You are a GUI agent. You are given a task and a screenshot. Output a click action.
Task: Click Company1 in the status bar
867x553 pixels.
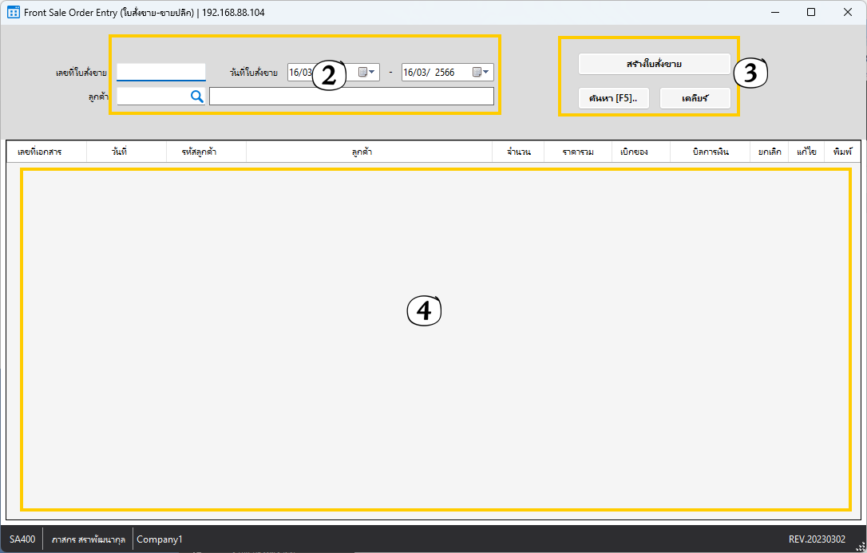(x=160, y=539)
